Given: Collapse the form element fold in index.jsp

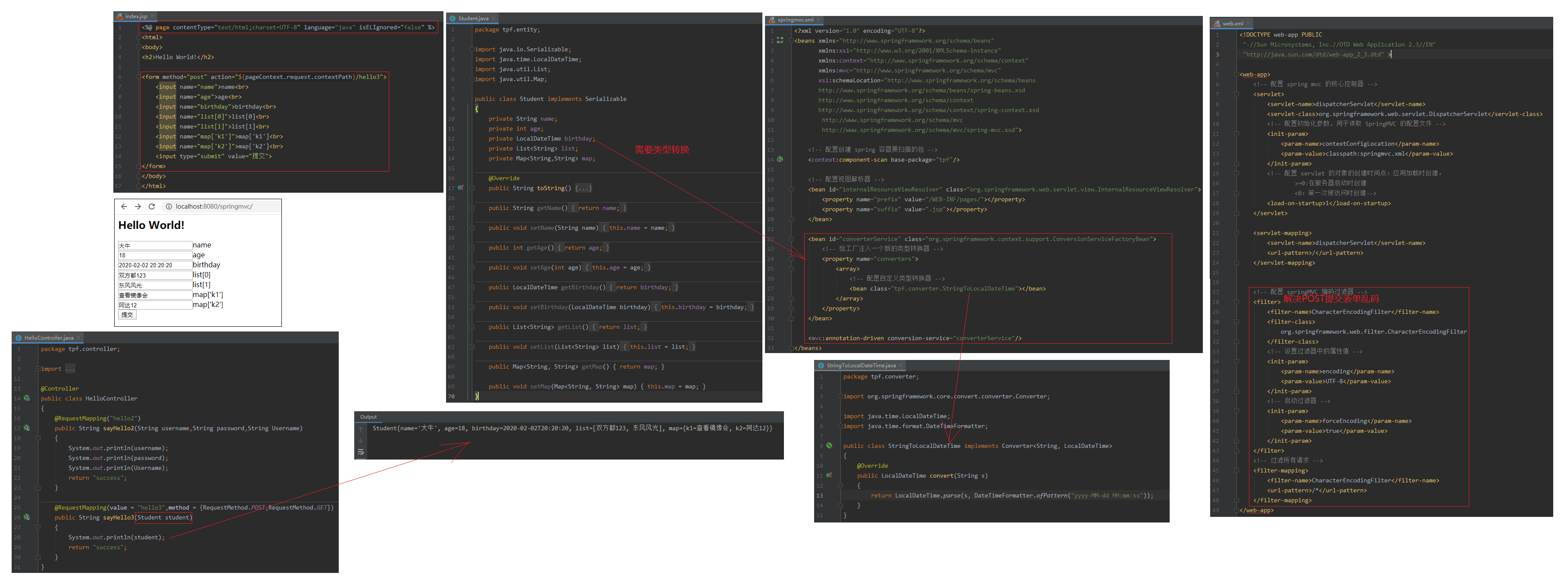Looking at the screenshot, I should tap(139, 77).
